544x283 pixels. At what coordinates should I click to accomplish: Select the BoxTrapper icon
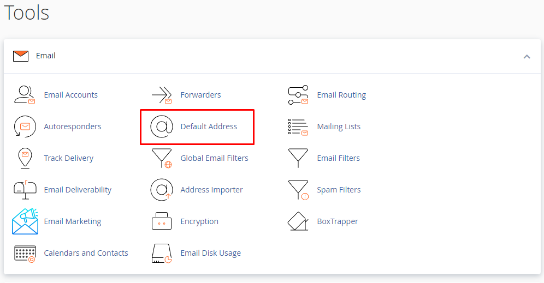point(298,221)
